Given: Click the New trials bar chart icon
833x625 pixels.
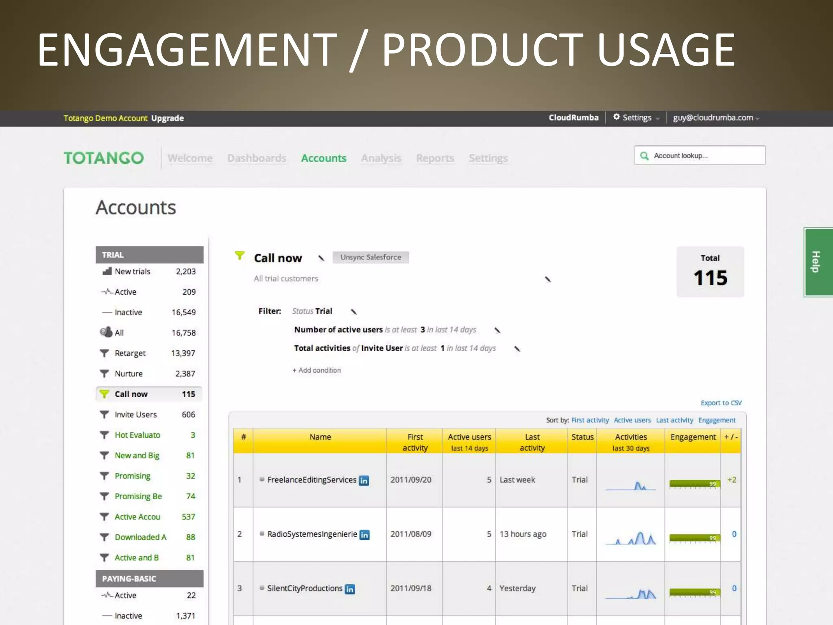Looking at the screenshot, I should (x=107, y=271).
